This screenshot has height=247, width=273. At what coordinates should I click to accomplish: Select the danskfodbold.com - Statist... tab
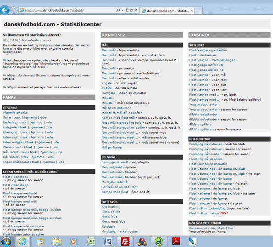coord(167,11)
